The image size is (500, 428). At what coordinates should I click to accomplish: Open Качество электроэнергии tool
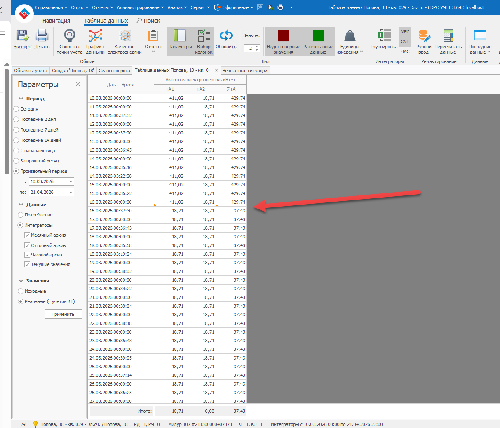125,37
